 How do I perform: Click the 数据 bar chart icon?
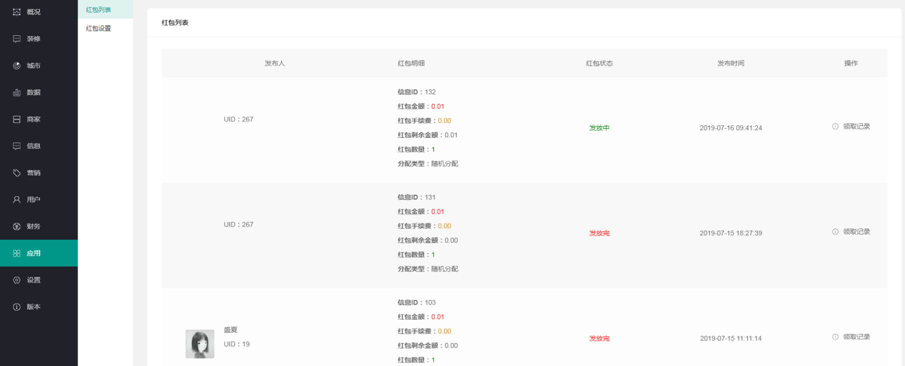[16, 92]
